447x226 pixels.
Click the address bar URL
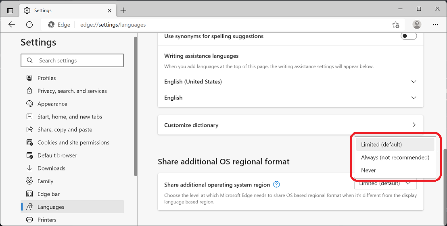tap(113, 25)
